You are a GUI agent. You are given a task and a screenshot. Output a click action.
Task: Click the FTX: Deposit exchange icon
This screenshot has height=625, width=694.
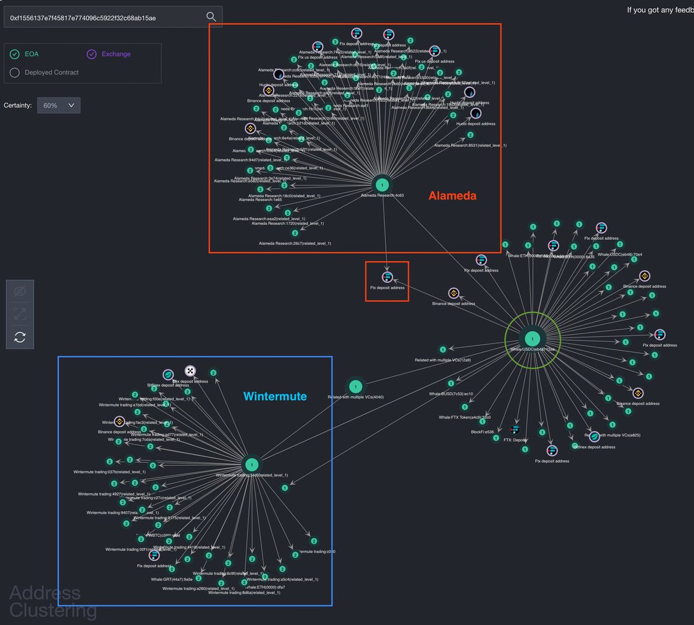tap(515, 430)
